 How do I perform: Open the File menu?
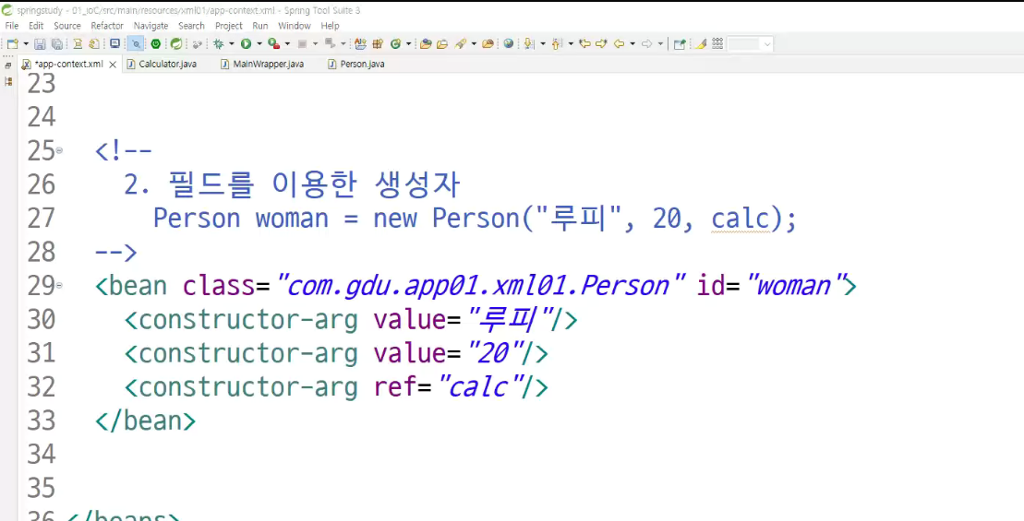(12, 26)
